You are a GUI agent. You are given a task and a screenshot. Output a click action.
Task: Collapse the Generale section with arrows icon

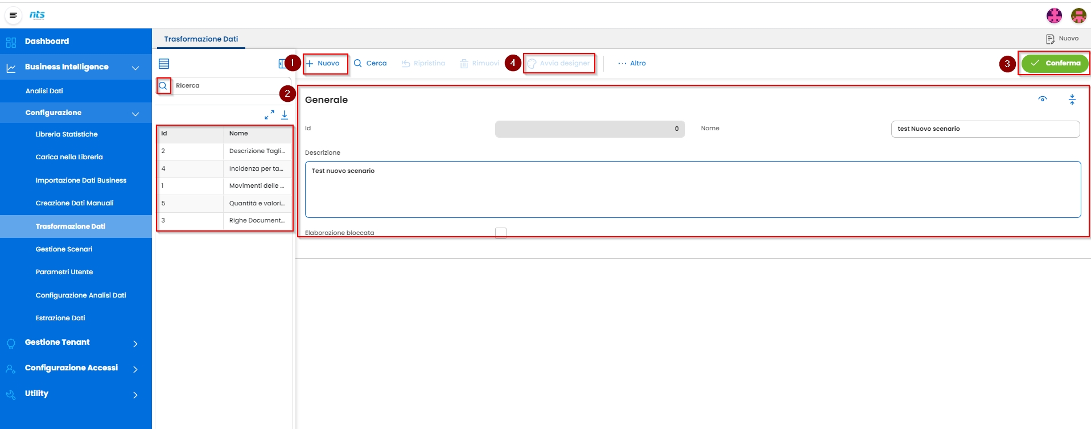[1072, 100]
